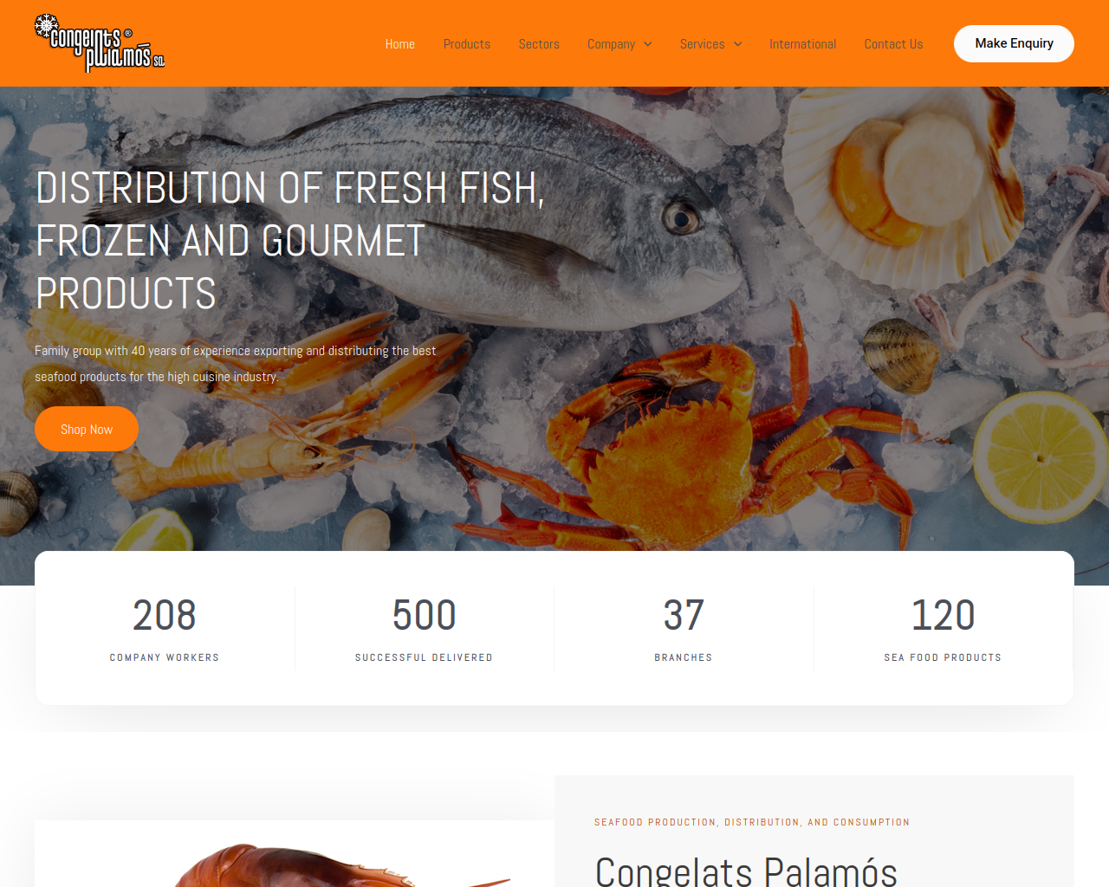Go to the Products page
1109x887 pixels.
pos(467,44)
